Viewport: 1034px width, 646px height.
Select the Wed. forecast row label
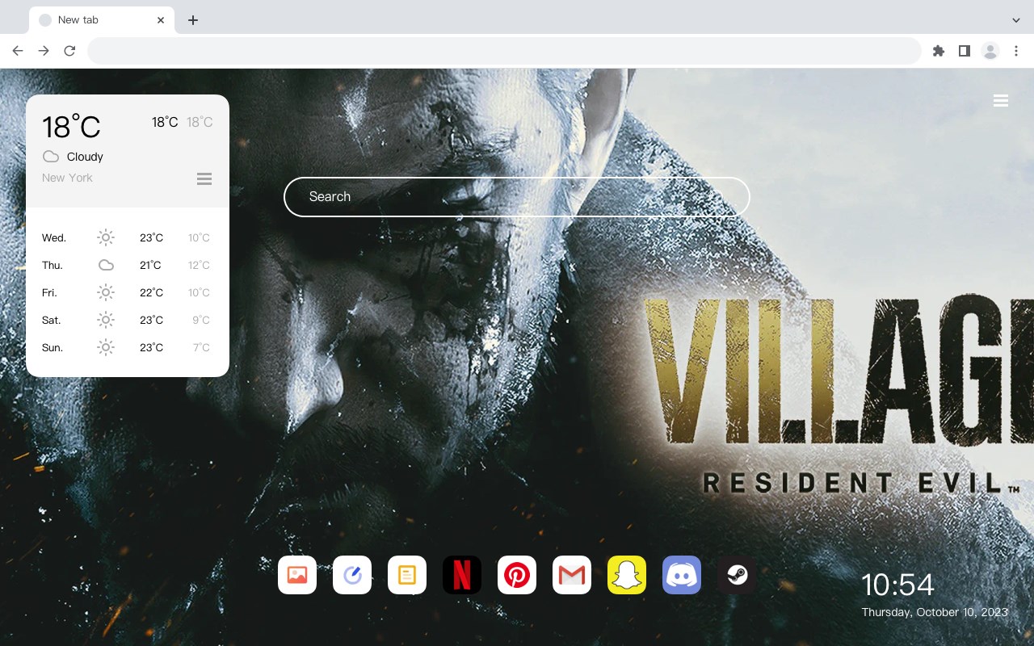(x=54, y=237)
